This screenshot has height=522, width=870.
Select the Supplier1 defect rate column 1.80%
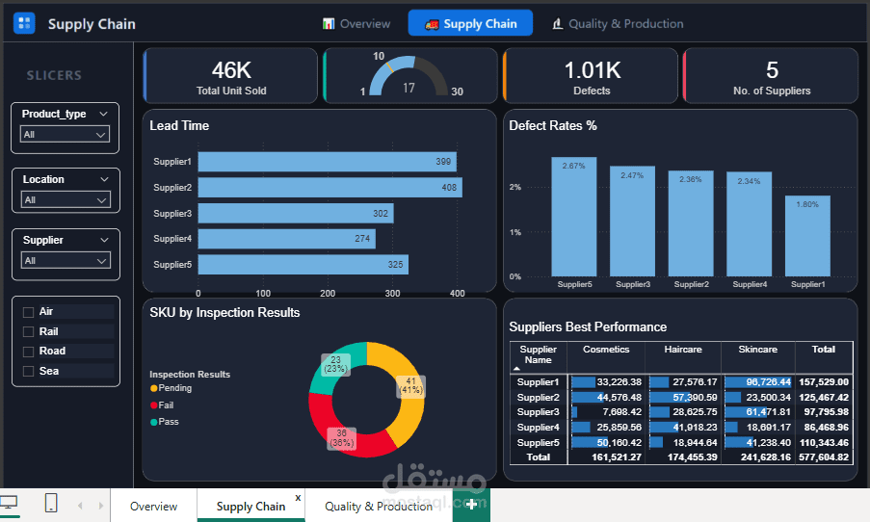[807, 236]
